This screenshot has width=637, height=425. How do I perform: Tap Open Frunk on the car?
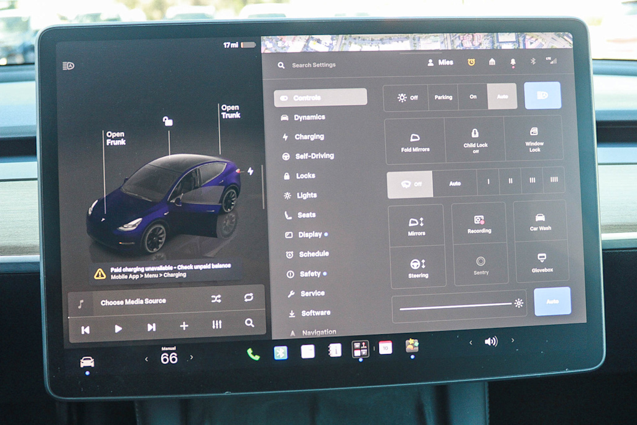[x=116, y=138]
